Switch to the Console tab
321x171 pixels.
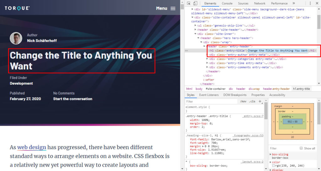[227, 3]
